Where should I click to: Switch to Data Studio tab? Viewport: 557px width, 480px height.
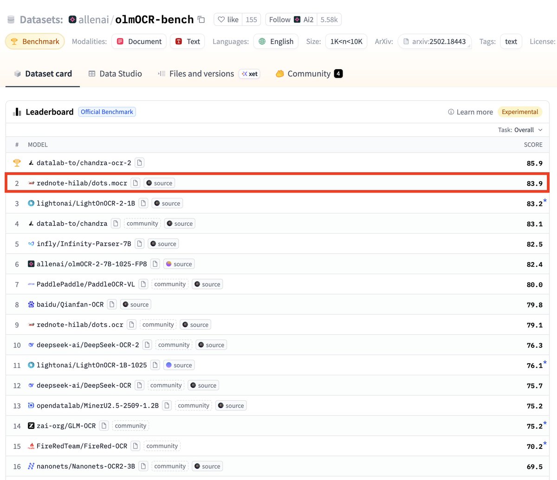point(115,74)
